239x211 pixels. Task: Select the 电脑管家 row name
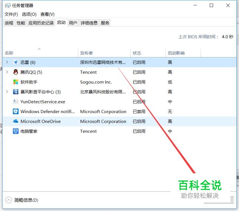pos(29,131)
